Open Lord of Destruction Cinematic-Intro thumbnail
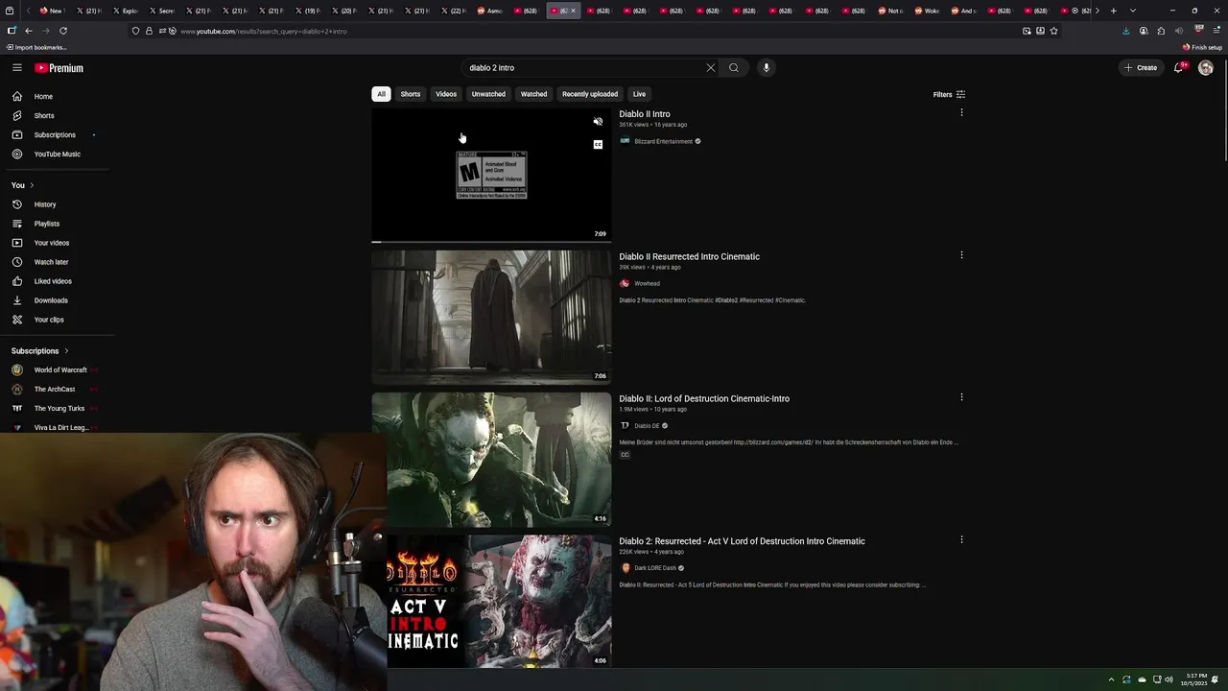Image resolution: width=1228 pixels, height=691 pixels. click(491, 460)
